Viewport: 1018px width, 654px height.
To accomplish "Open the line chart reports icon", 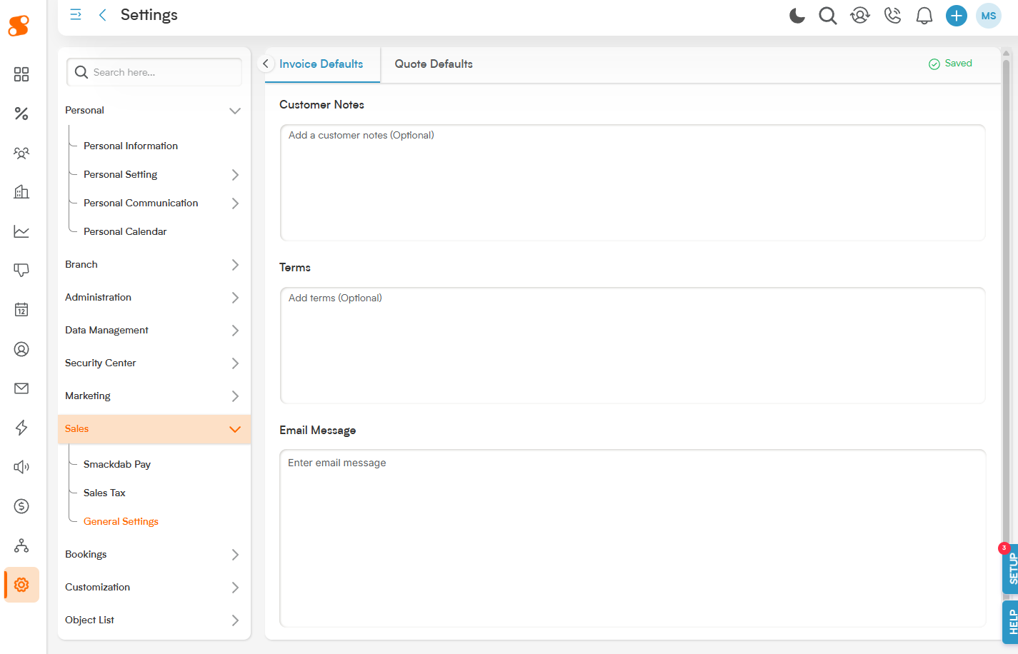I will point(21,231).
